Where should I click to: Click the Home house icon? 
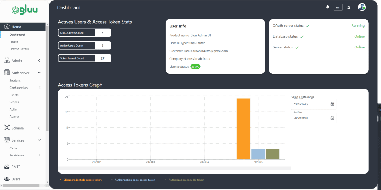point(7,26)
